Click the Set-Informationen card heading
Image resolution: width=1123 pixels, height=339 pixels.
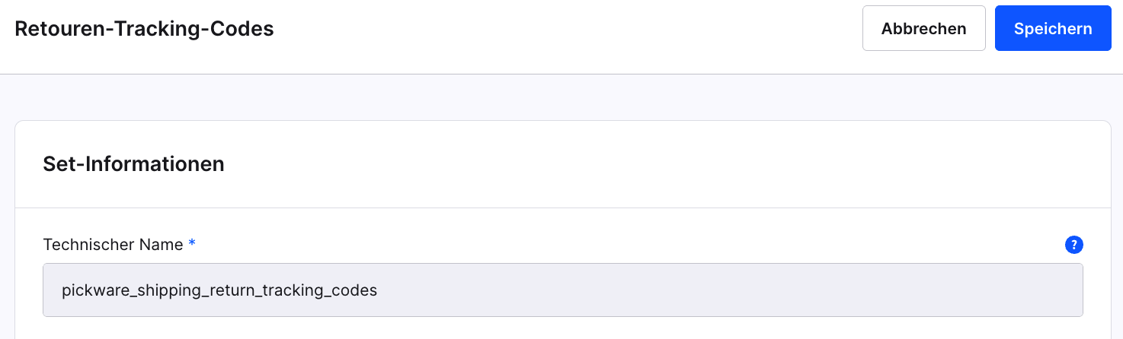[x=133, y=163]
